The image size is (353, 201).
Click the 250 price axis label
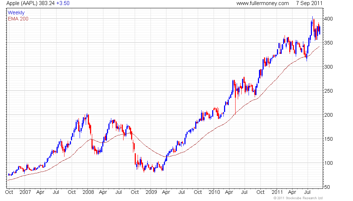point(328,91)
